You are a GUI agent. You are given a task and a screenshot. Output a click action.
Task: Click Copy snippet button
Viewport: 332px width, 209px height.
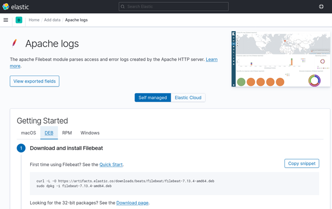click(x=301, y=164)
